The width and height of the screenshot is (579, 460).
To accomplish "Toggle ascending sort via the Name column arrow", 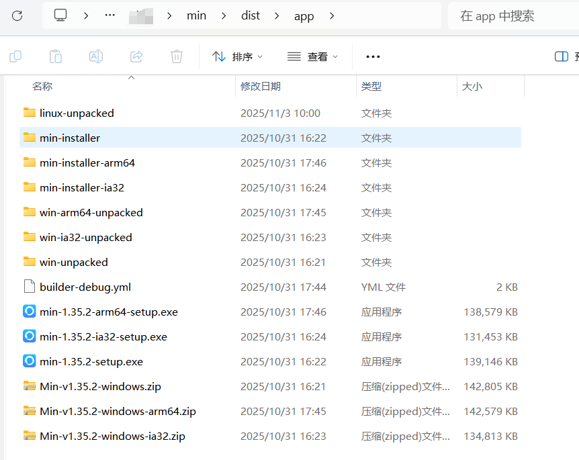I will pos(132,79).
